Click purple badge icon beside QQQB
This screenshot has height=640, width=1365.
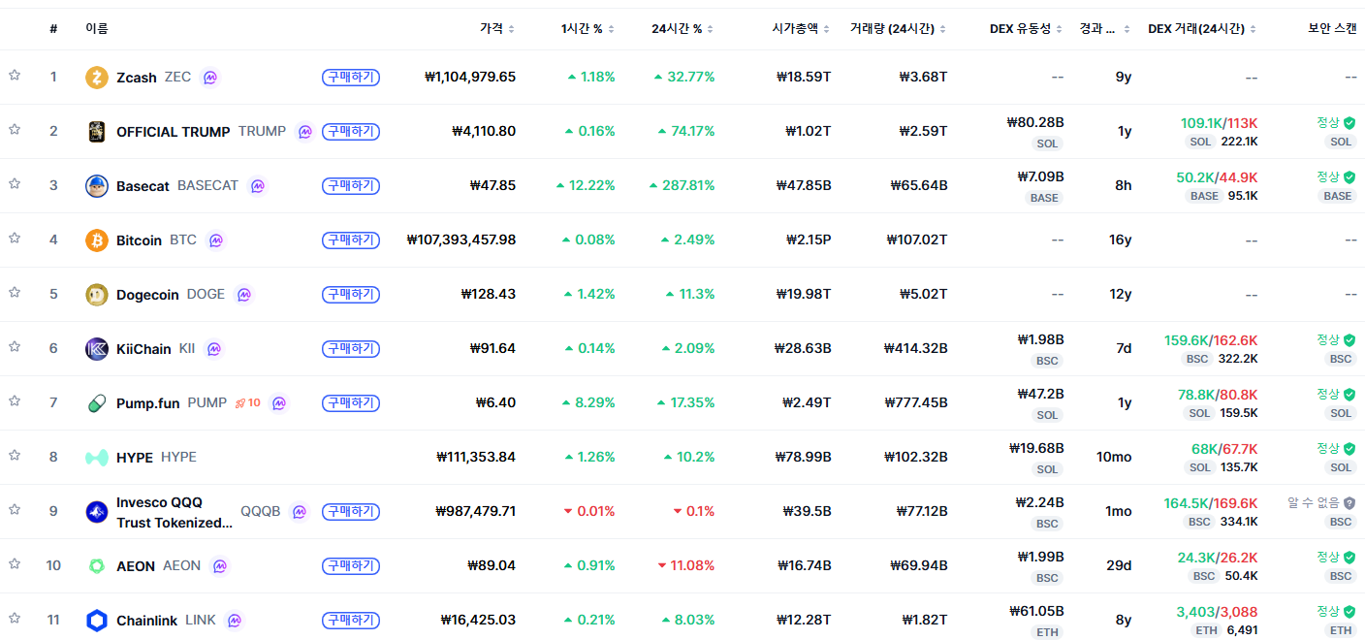click(x=300, y=511)
